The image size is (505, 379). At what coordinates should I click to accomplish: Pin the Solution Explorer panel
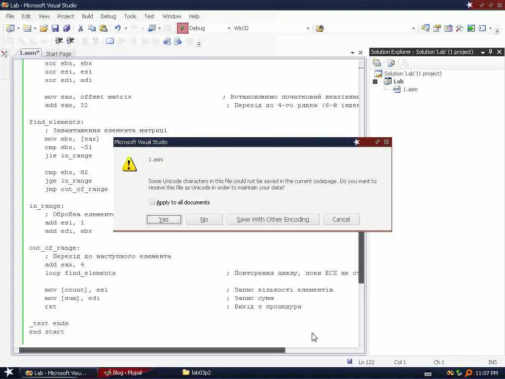tap(491, 52)
